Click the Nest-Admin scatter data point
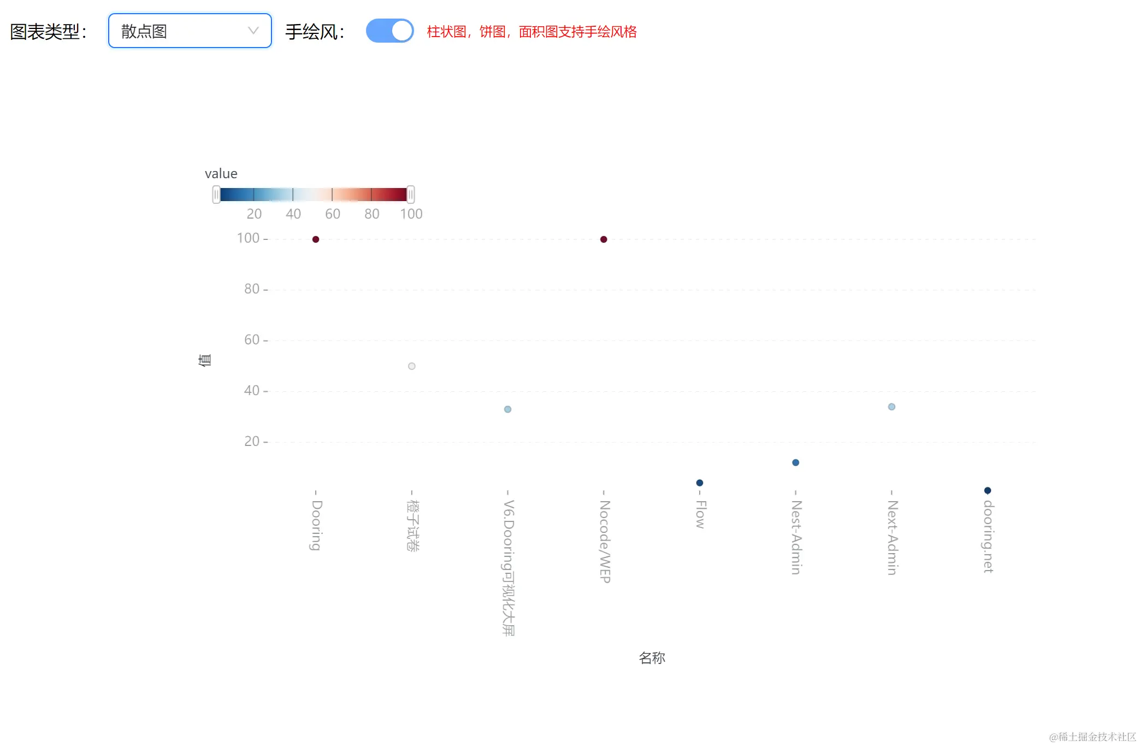 pyautogui.click(x=796, y=462)
